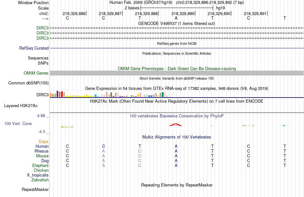Click the Mouse species label
This screenshot has width=304, height=197.
(42, 156)
